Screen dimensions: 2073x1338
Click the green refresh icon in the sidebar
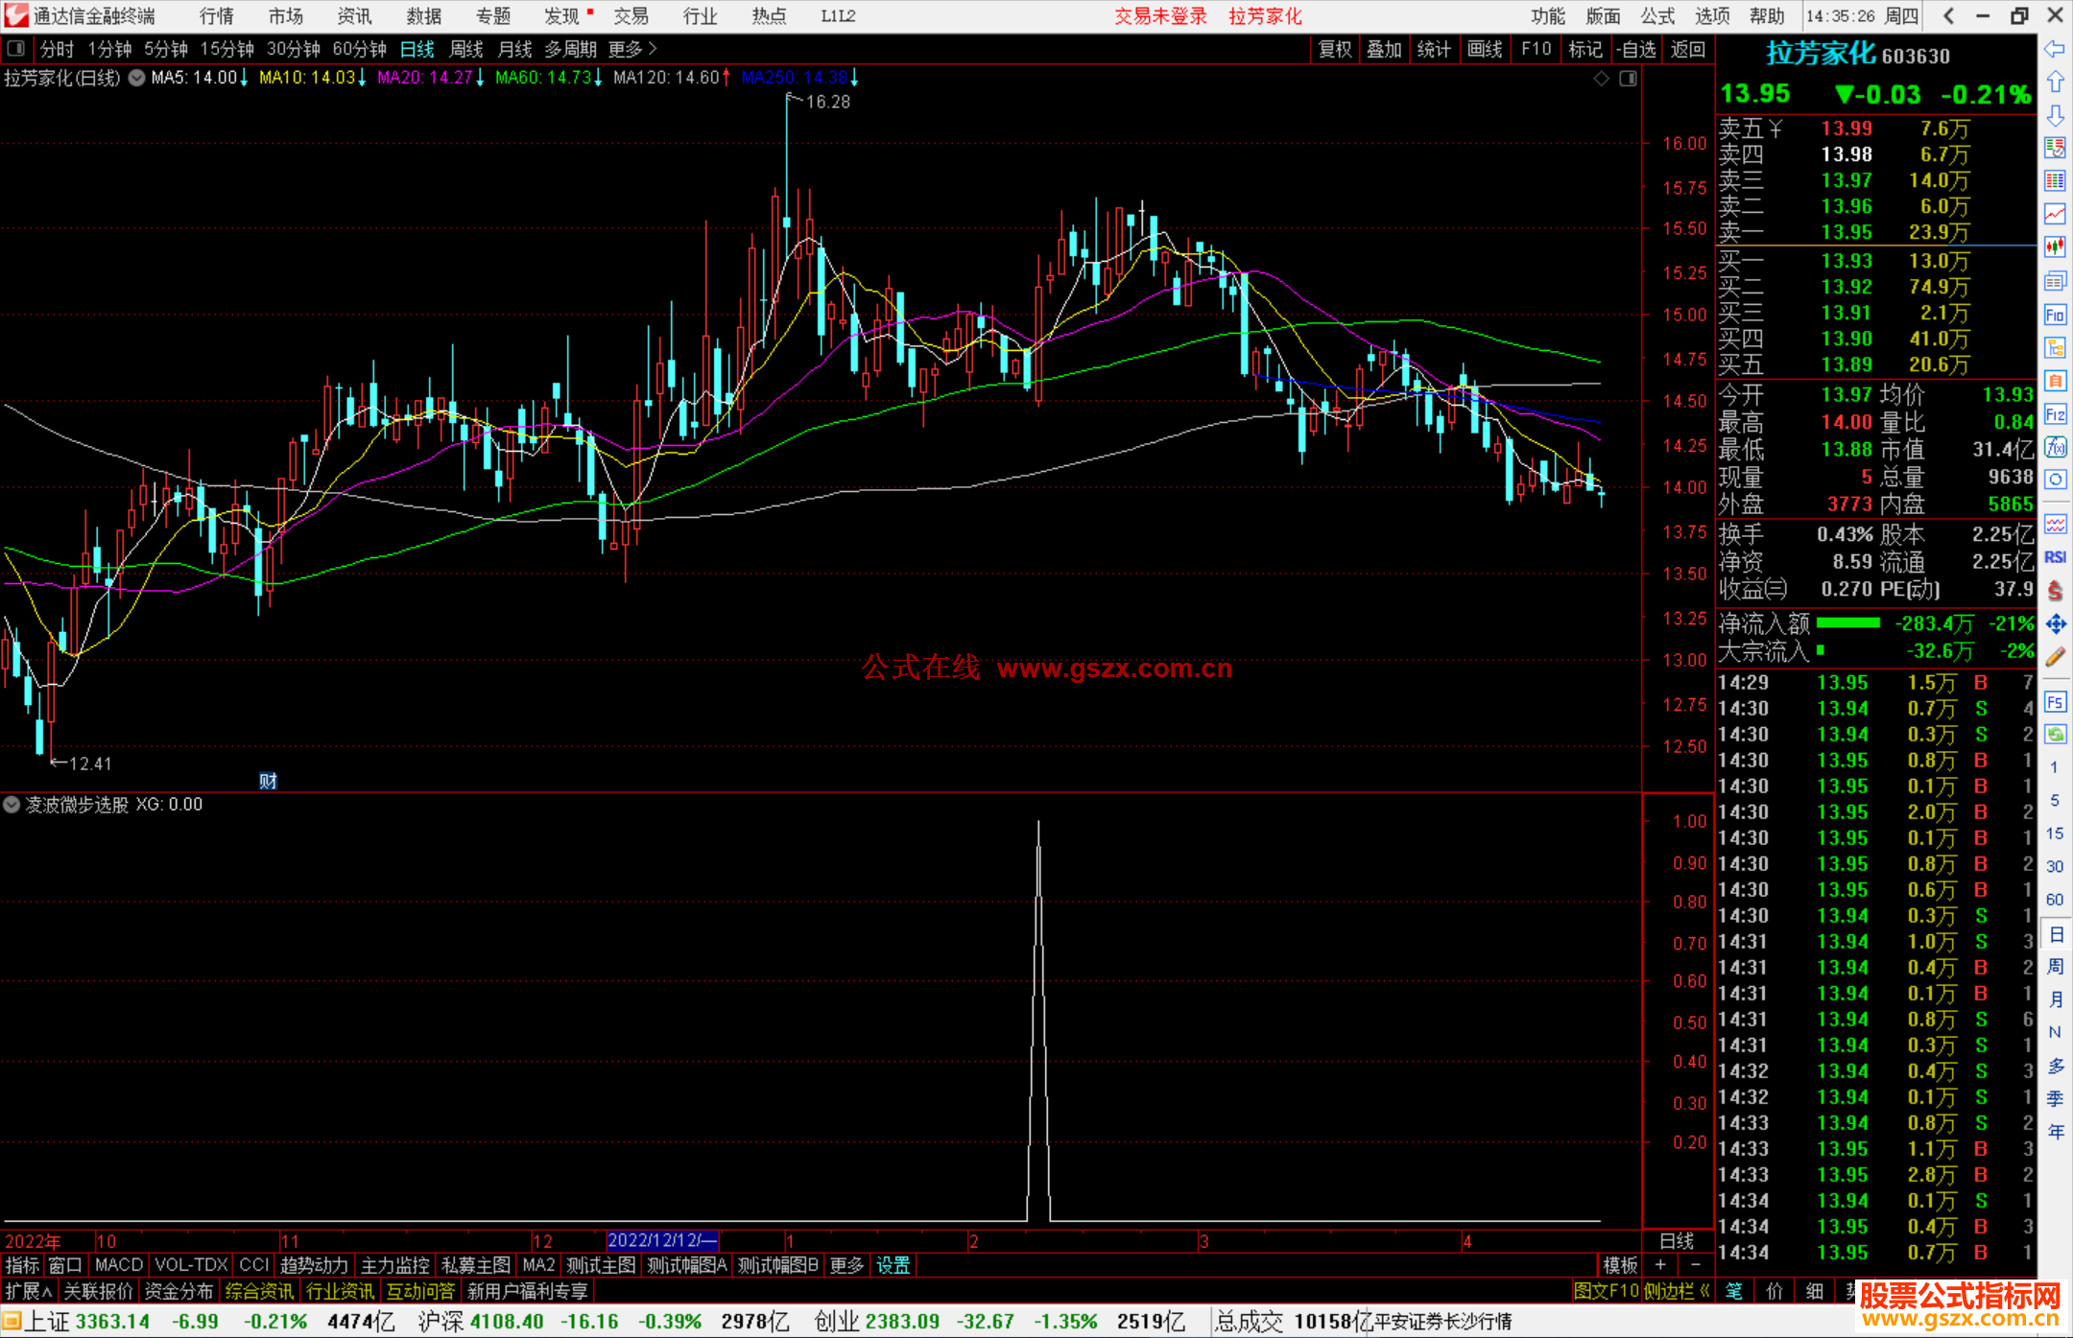(2055, 735)
